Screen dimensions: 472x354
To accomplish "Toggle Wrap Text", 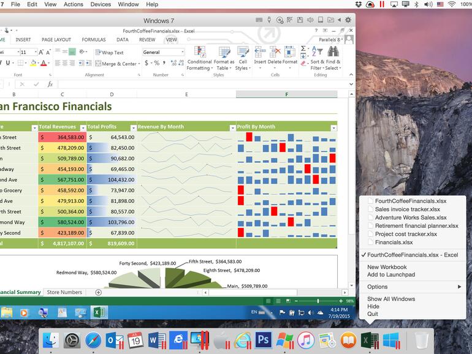I will point(110,52).
